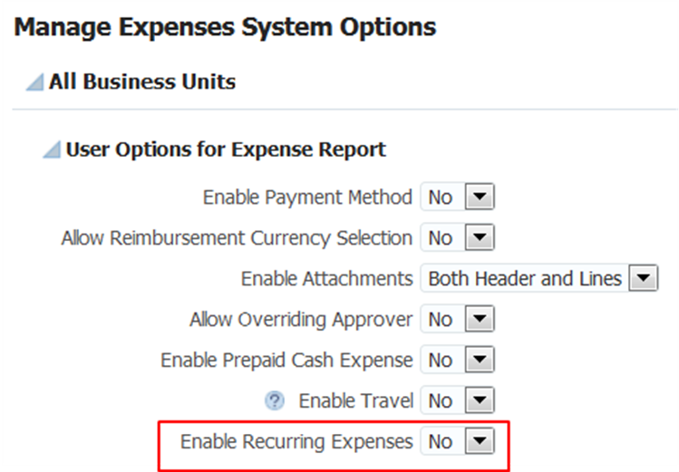The image size is (679, 472).
Task: Open the Enable Payment Method dropdown
Action: 481,197
